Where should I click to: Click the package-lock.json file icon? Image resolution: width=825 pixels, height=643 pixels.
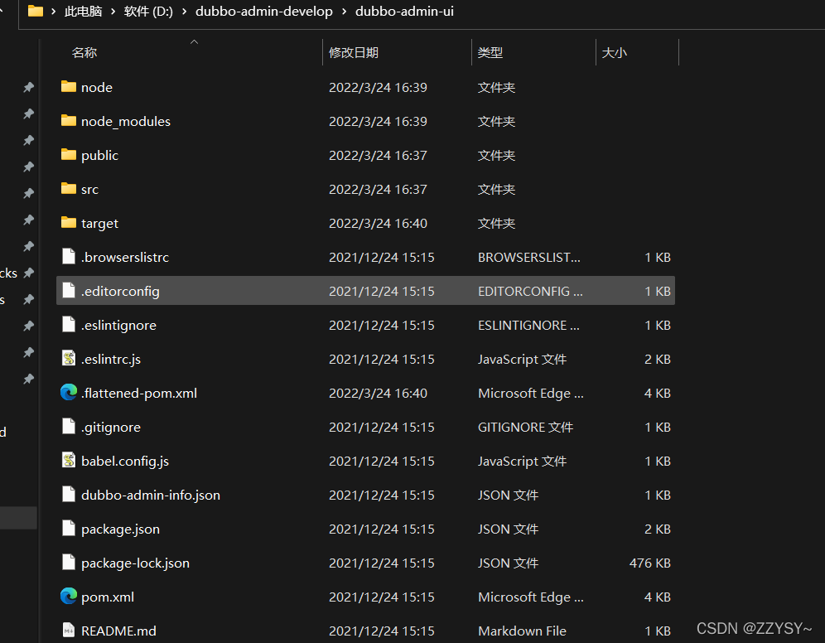[69, 562]
